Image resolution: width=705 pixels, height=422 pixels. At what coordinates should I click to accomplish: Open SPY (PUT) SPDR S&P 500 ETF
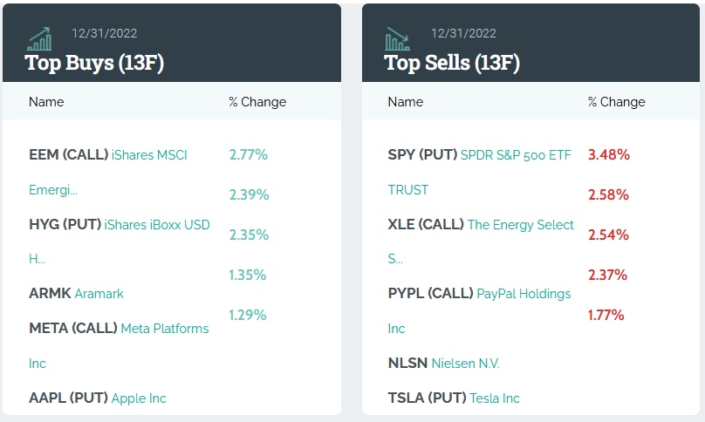click(x=479, y=155)
